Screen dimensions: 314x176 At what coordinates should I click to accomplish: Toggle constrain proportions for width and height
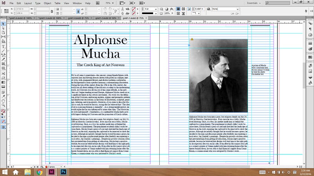[x=52, y=10]
